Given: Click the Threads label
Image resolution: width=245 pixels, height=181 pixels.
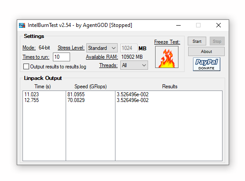Looking at the screenshot, I should 108,65.
